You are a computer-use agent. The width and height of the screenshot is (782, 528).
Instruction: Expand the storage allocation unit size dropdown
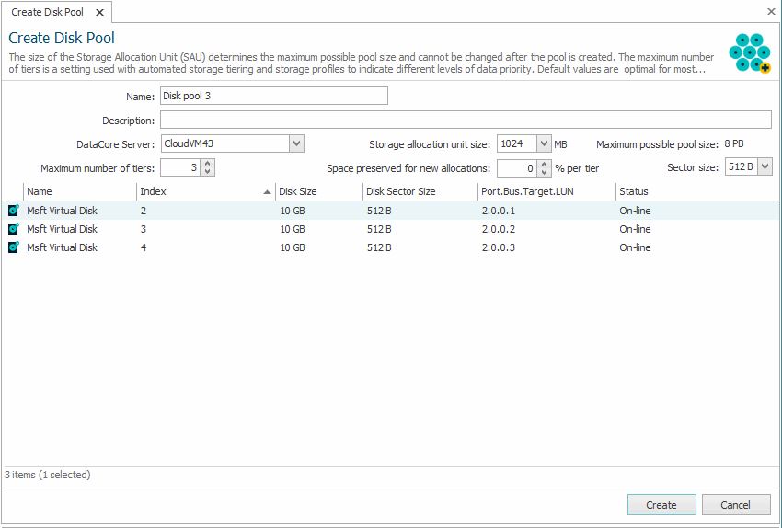[544, 143]
